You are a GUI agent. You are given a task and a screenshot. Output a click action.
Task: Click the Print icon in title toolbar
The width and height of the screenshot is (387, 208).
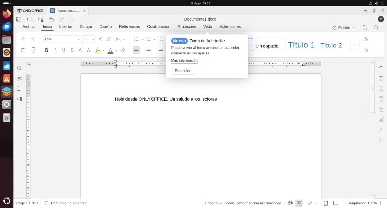point(30,19)
